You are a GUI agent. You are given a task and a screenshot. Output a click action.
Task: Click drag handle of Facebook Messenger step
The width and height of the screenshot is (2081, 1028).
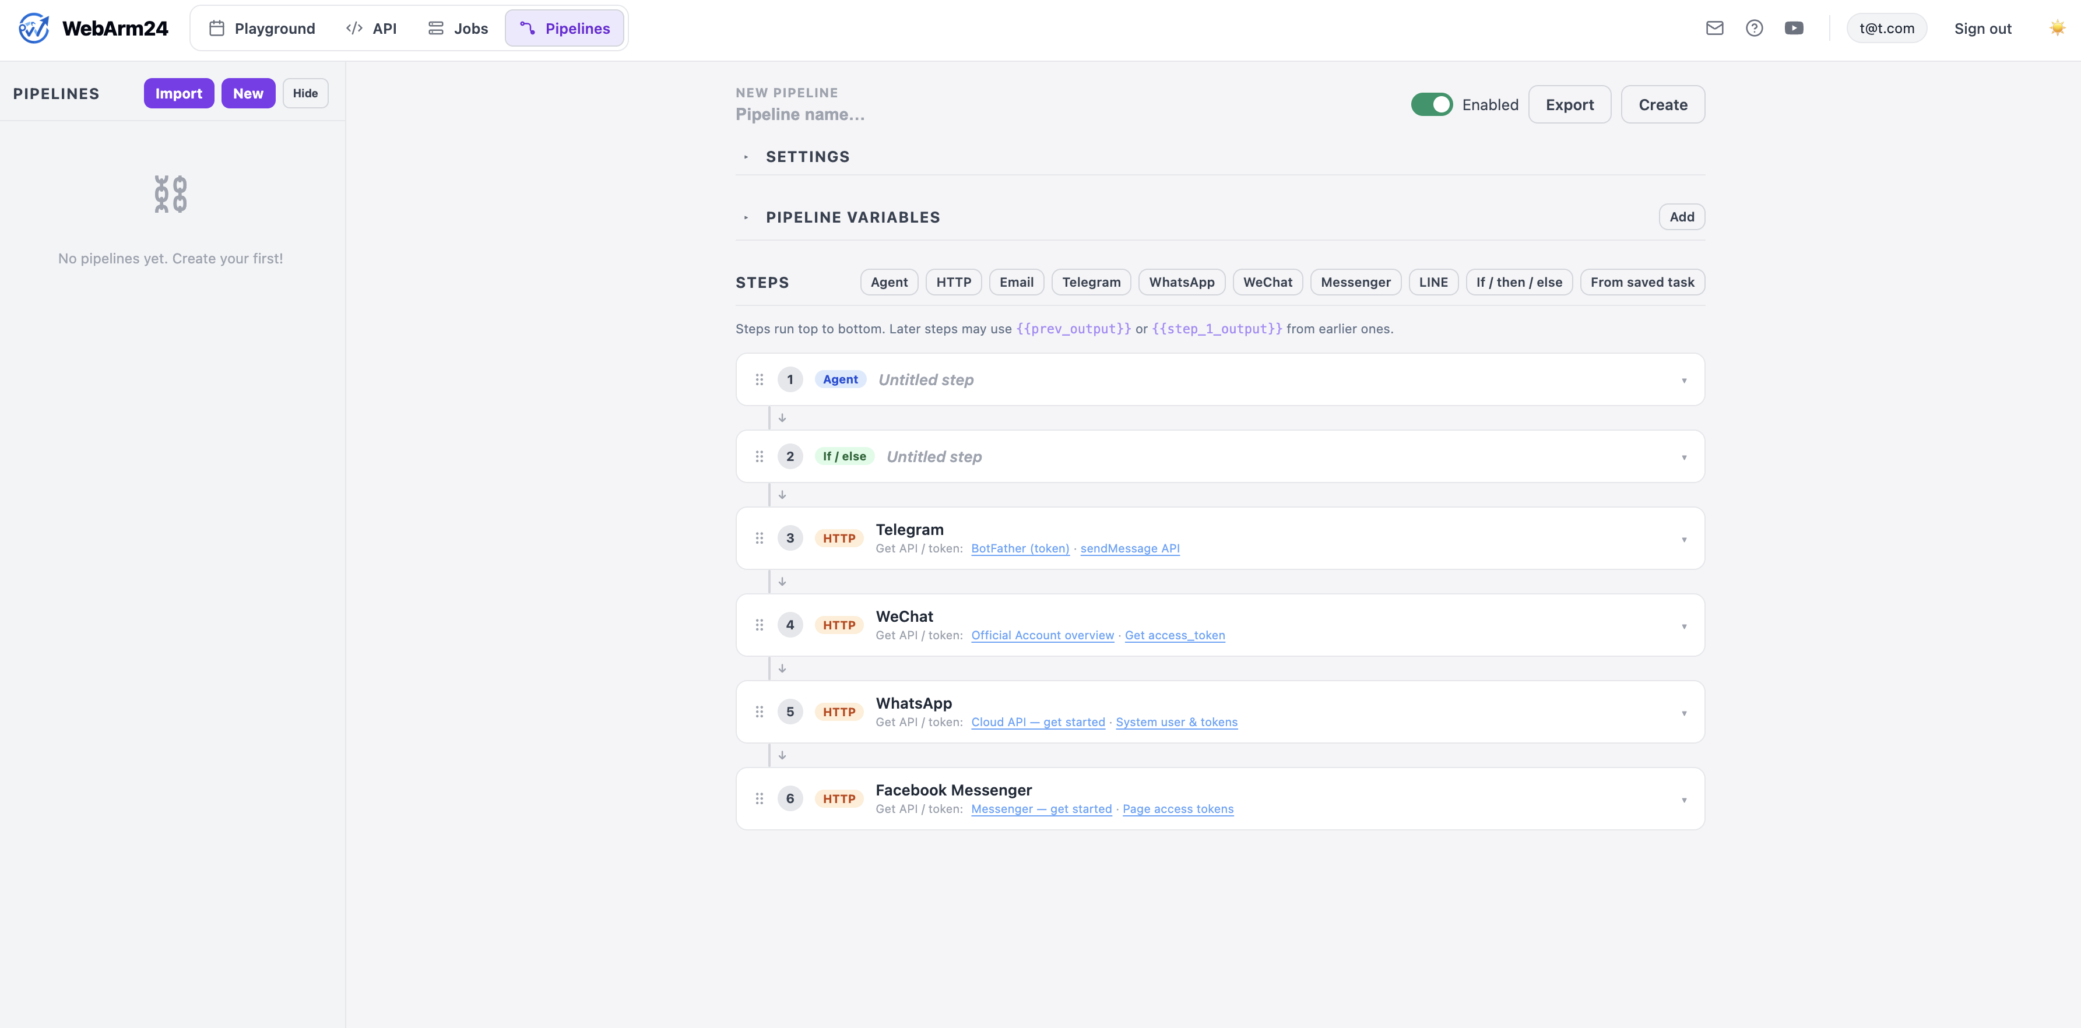760,798
